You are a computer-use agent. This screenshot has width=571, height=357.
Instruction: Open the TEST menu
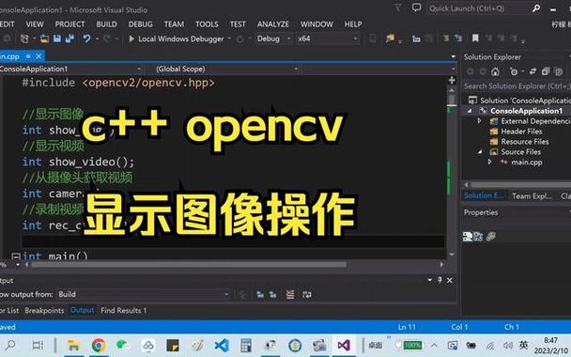238,24
